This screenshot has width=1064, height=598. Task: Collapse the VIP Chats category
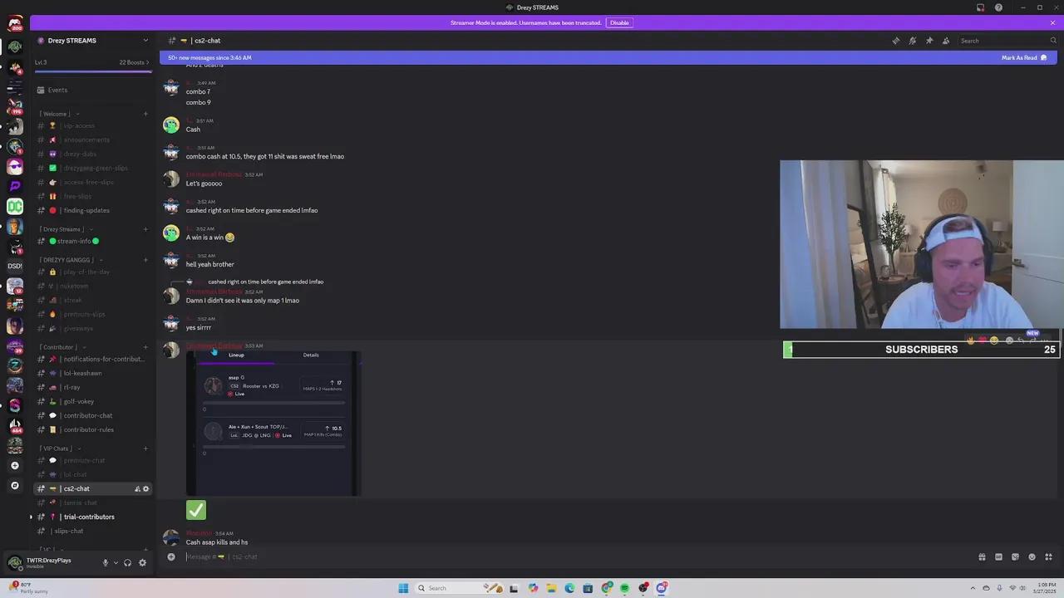(x=58, y=448)
